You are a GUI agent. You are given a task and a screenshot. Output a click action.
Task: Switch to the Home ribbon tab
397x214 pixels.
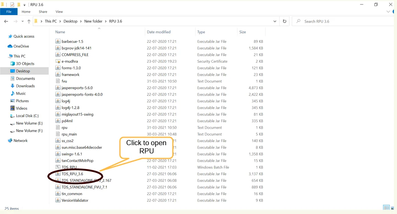(x=26, y=12)
